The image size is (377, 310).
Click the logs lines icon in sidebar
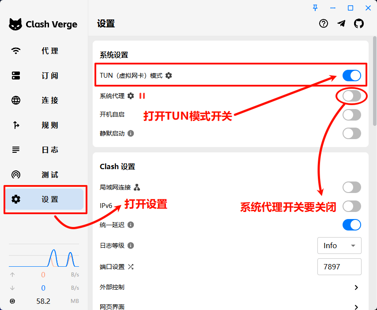tap(16, 150)
